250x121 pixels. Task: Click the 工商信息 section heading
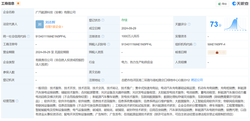8,3
